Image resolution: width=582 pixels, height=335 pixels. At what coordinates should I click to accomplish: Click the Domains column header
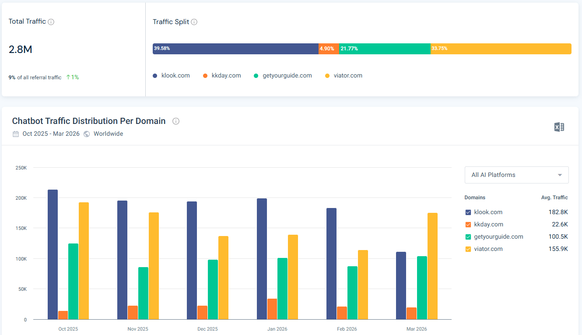(475, 197)
